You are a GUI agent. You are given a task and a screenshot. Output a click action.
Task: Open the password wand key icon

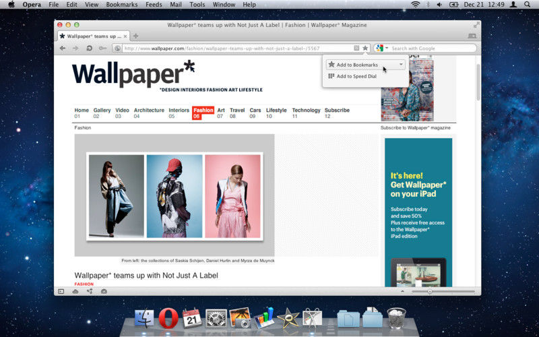pos(102,48)
